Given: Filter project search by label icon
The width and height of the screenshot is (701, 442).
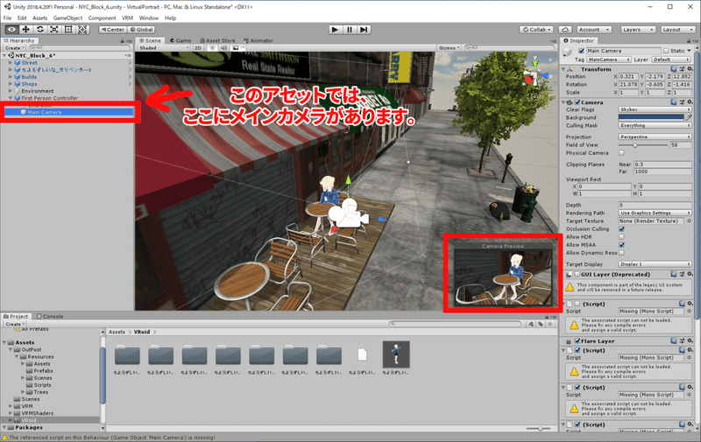Looking at the screenshot, I should [x=541, y=324].
